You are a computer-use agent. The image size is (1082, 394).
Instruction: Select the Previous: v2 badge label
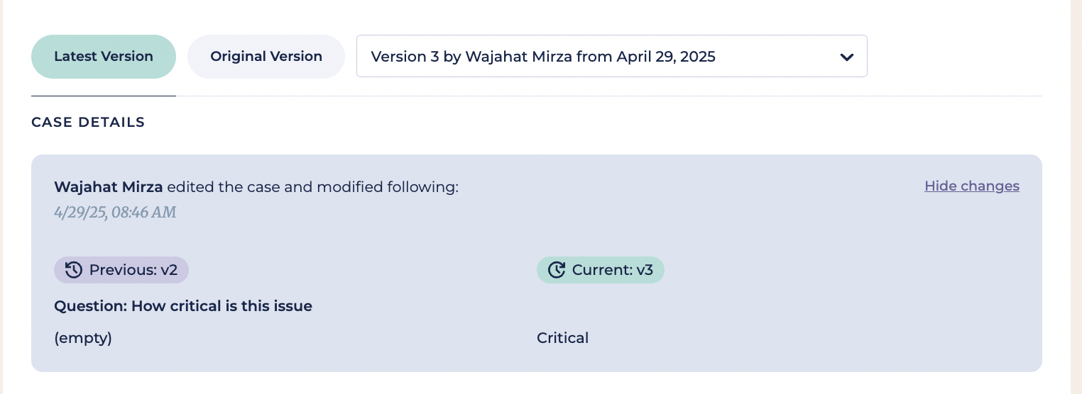[133, 270]
